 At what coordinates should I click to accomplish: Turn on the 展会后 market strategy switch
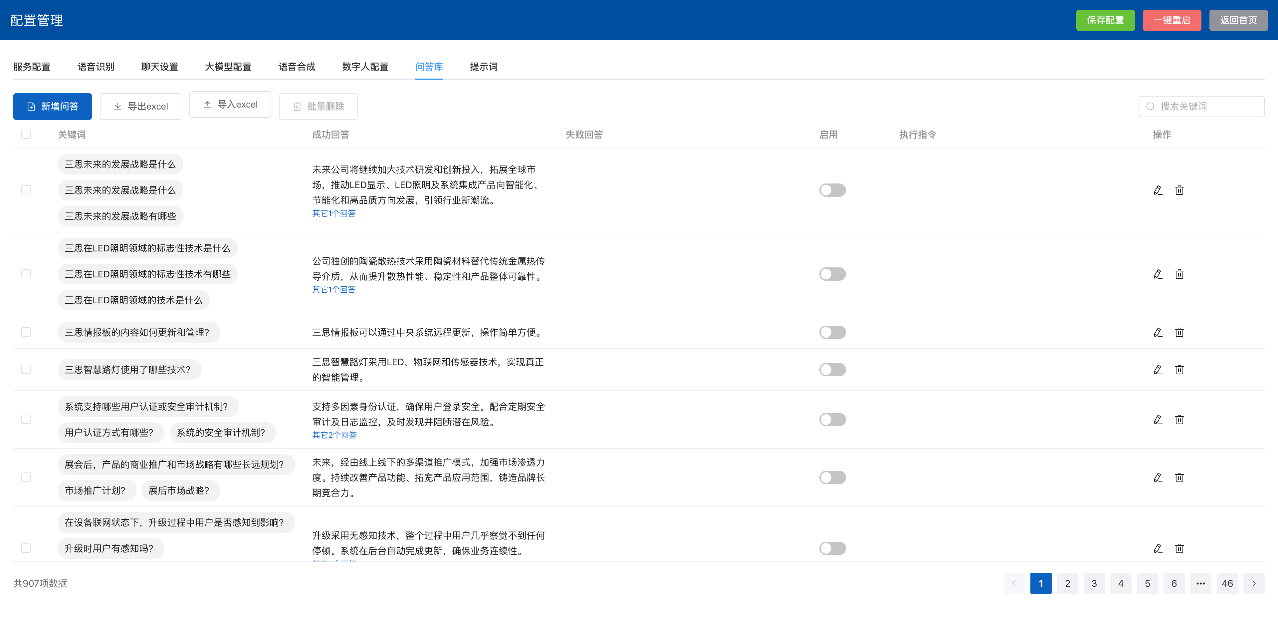click(x=832, y=477)
